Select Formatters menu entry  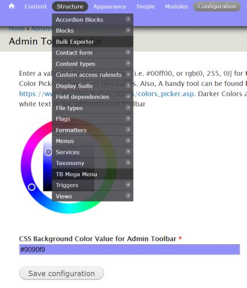(93, 130)
